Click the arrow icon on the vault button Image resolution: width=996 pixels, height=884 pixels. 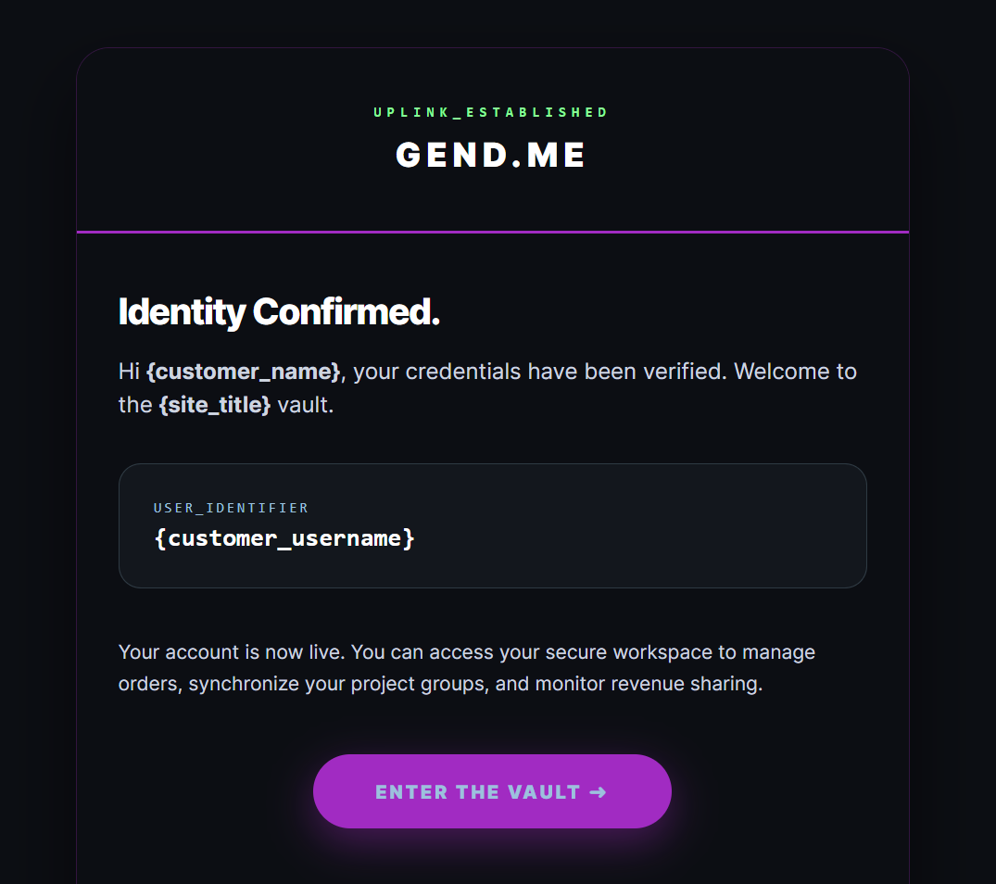pos(598,792)
